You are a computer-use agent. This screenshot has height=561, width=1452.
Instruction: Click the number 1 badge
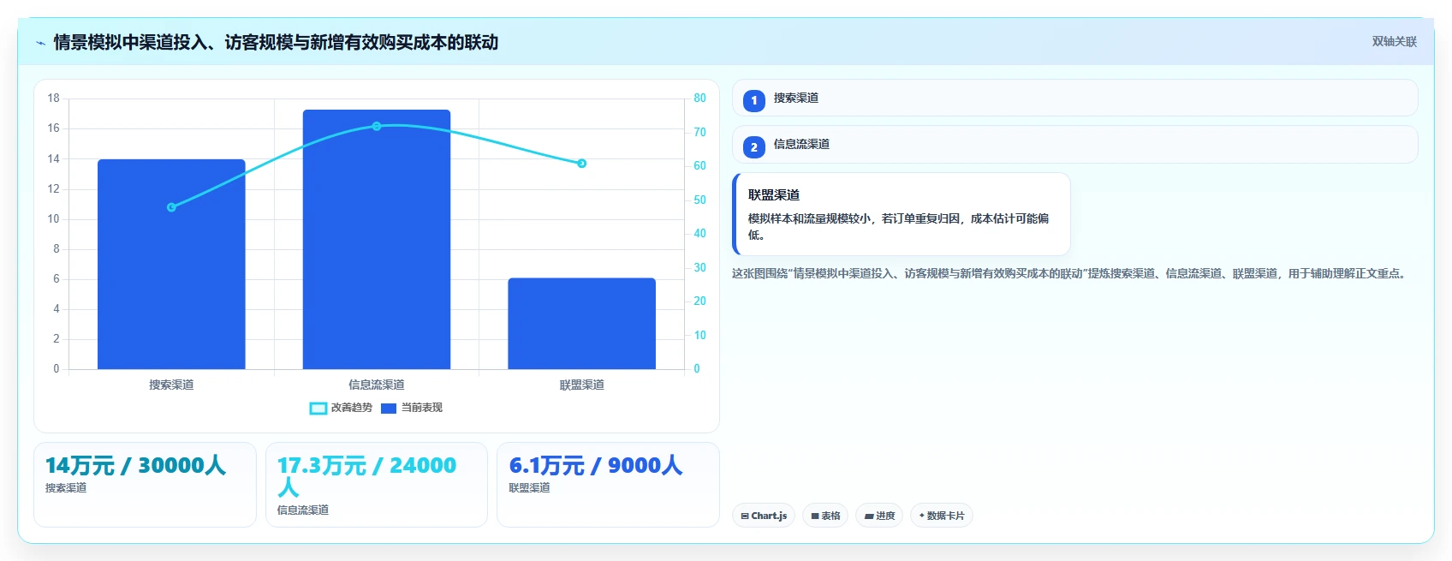pyautogui.click(x=753, y=100)
